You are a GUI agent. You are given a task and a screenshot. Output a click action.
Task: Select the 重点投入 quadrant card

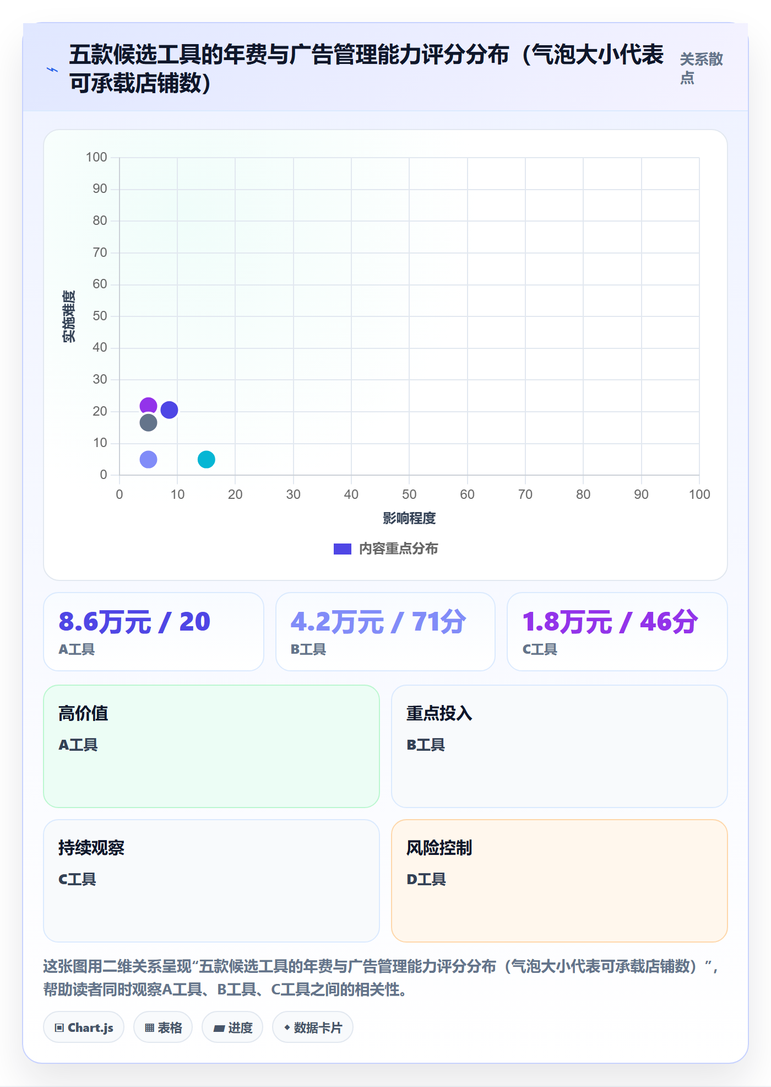[x=559, y=746]
